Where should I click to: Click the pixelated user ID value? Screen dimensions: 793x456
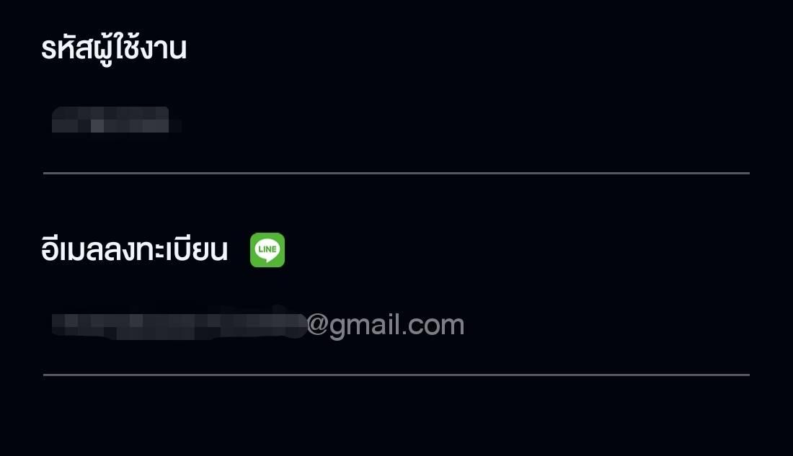coord(116,120)
